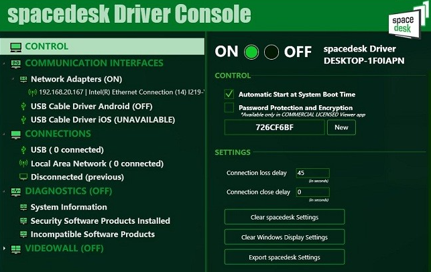Enable Password Protection and Encryption checkbox
The height and width of the screenshot is (272, 431).
[x=229, y=107]
